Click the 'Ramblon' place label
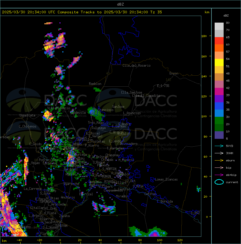 [x=95, y=84]
